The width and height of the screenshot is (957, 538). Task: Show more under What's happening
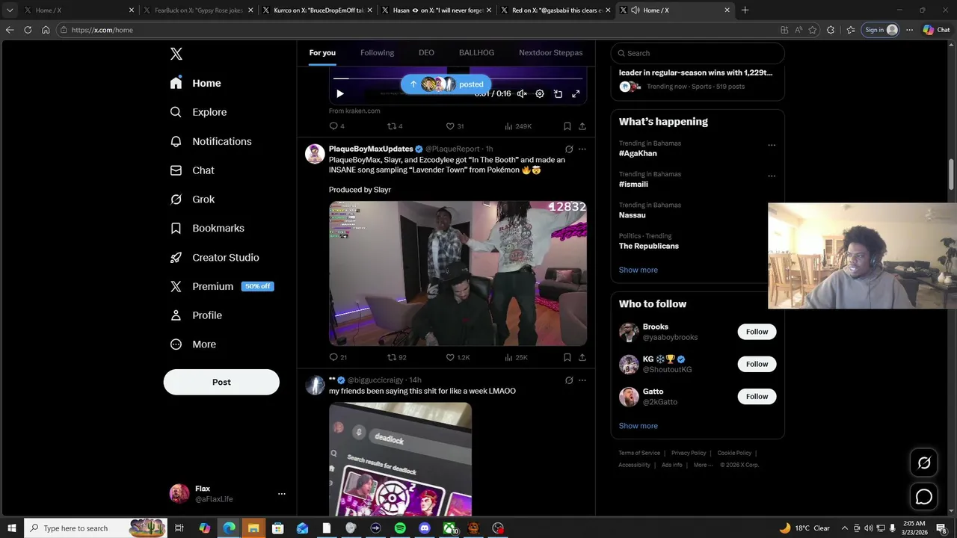coord(638,270)
